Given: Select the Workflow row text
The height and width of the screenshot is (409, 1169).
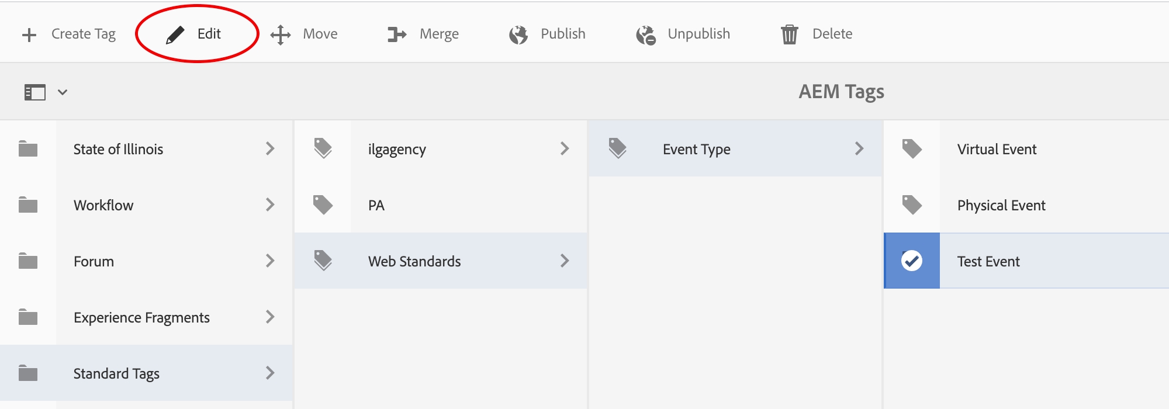Looking at the screenshot, I should point(103,206).
